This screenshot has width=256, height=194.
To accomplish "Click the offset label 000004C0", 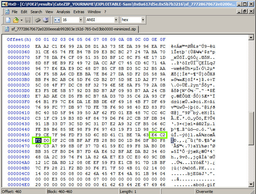I will tap(19, 174).
